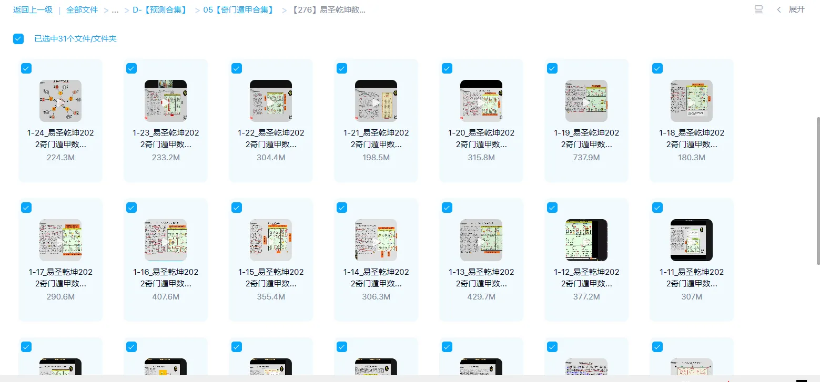Click file name 1-19_易圣乾坤2022奇门遁甲数
The width and height of the screenshot is (820, 382).
pyautogui.click(x=586, y=138)
